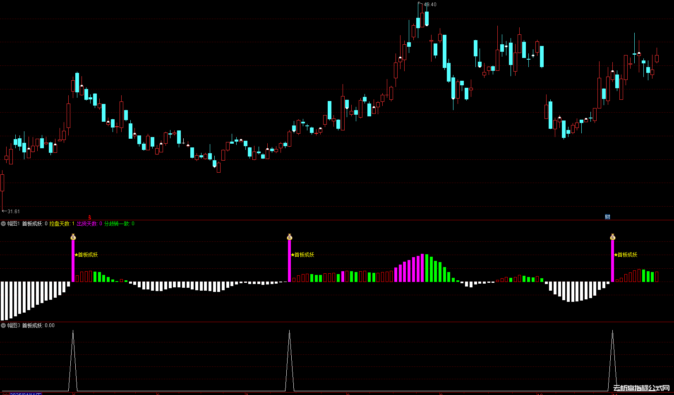The height and width of the screenshot is (395, 674).
Task: Click the red S marker below chart
Action: click(90, 217)
